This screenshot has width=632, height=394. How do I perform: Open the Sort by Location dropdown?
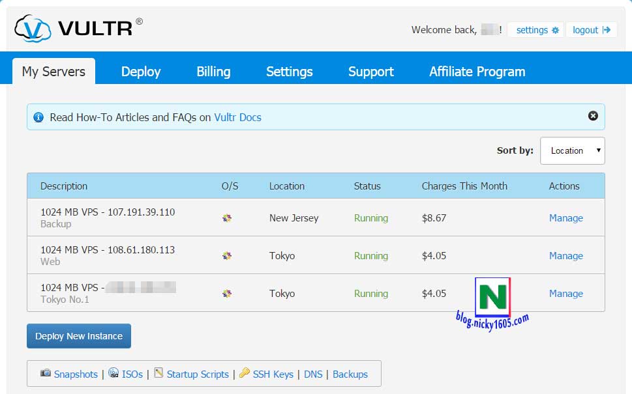[572, 150]
